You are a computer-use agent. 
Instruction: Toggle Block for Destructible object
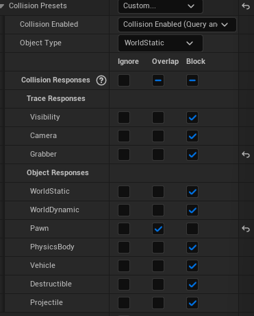(x=192, y=284)
